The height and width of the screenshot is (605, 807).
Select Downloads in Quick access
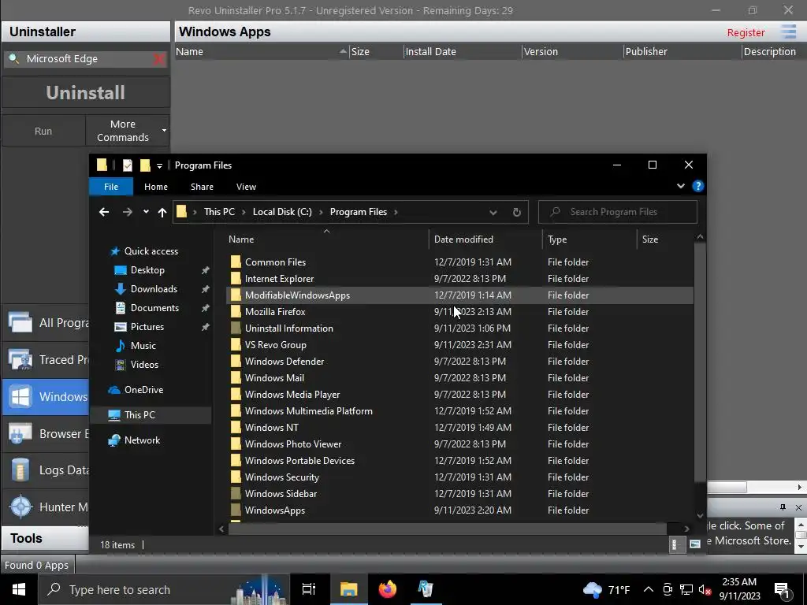point(154,289)
